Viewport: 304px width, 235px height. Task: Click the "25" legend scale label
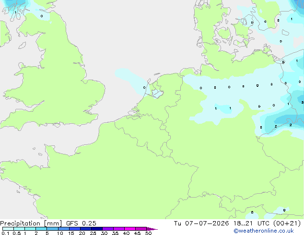point(93,233)
